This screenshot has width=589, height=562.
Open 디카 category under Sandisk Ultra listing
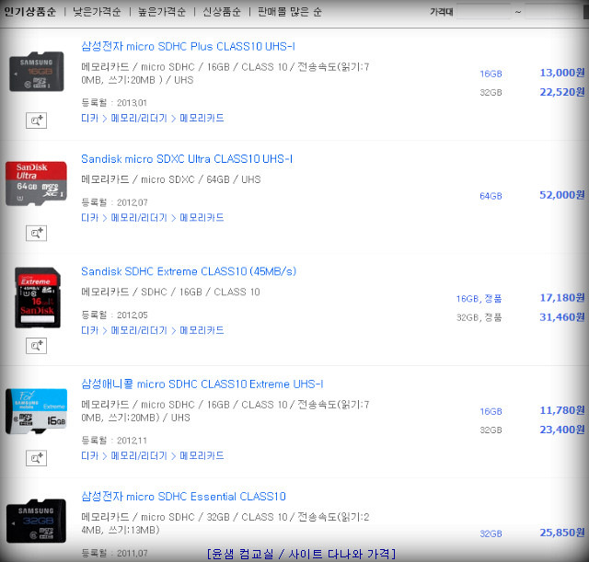click(90, 218)
